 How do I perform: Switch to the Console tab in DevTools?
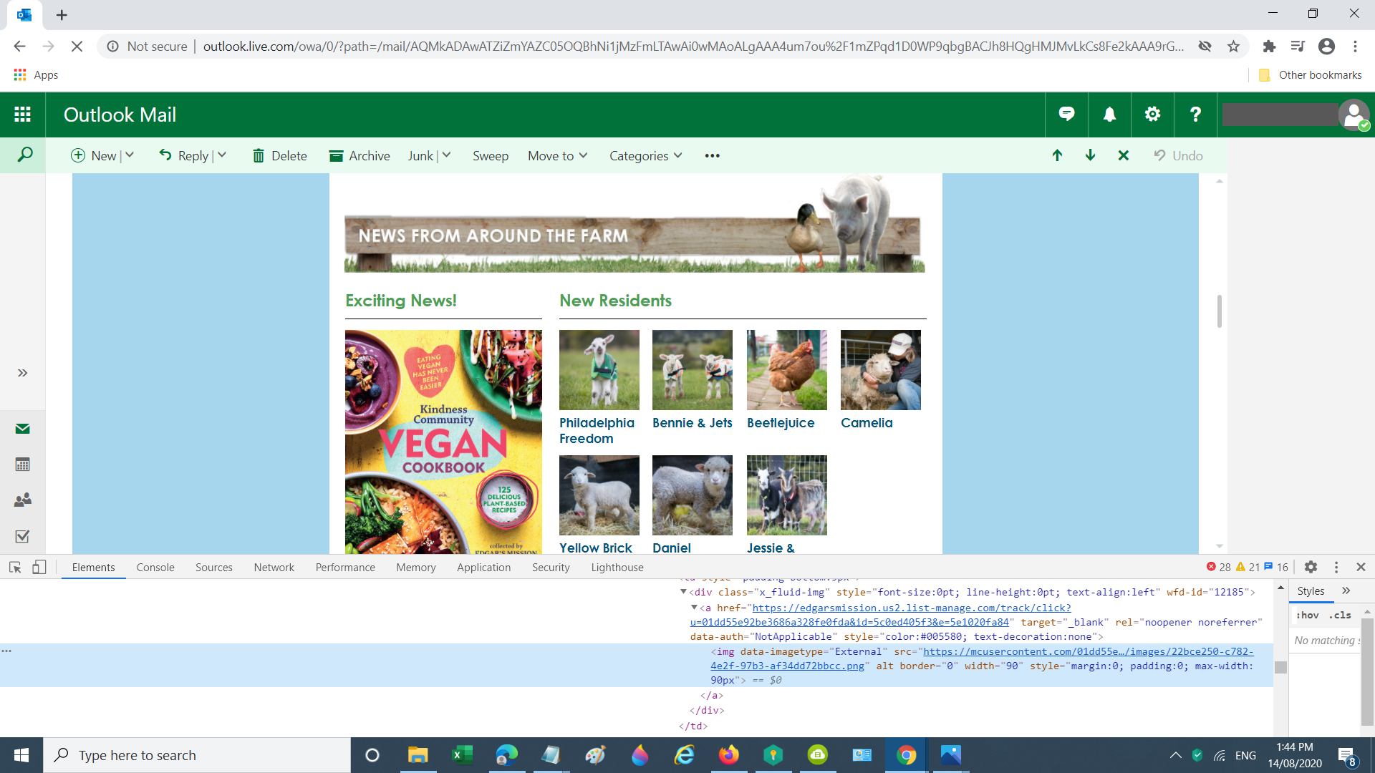coord(155,567)
